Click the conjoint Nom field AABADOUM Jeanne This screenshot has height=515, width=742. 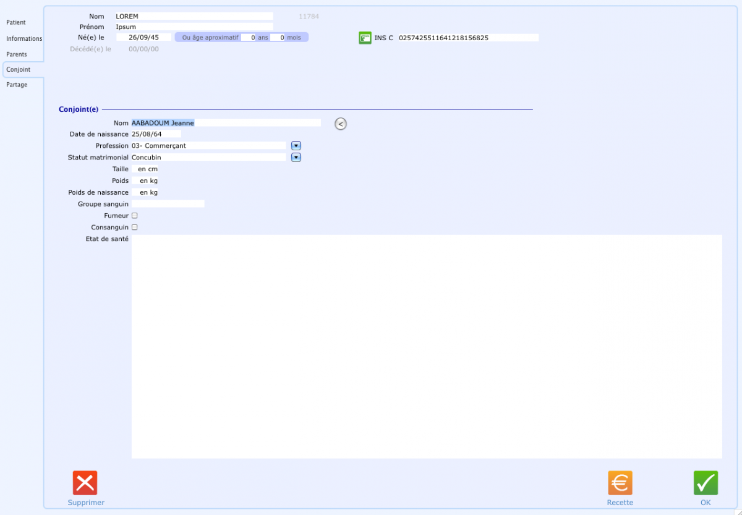point(226,122)
